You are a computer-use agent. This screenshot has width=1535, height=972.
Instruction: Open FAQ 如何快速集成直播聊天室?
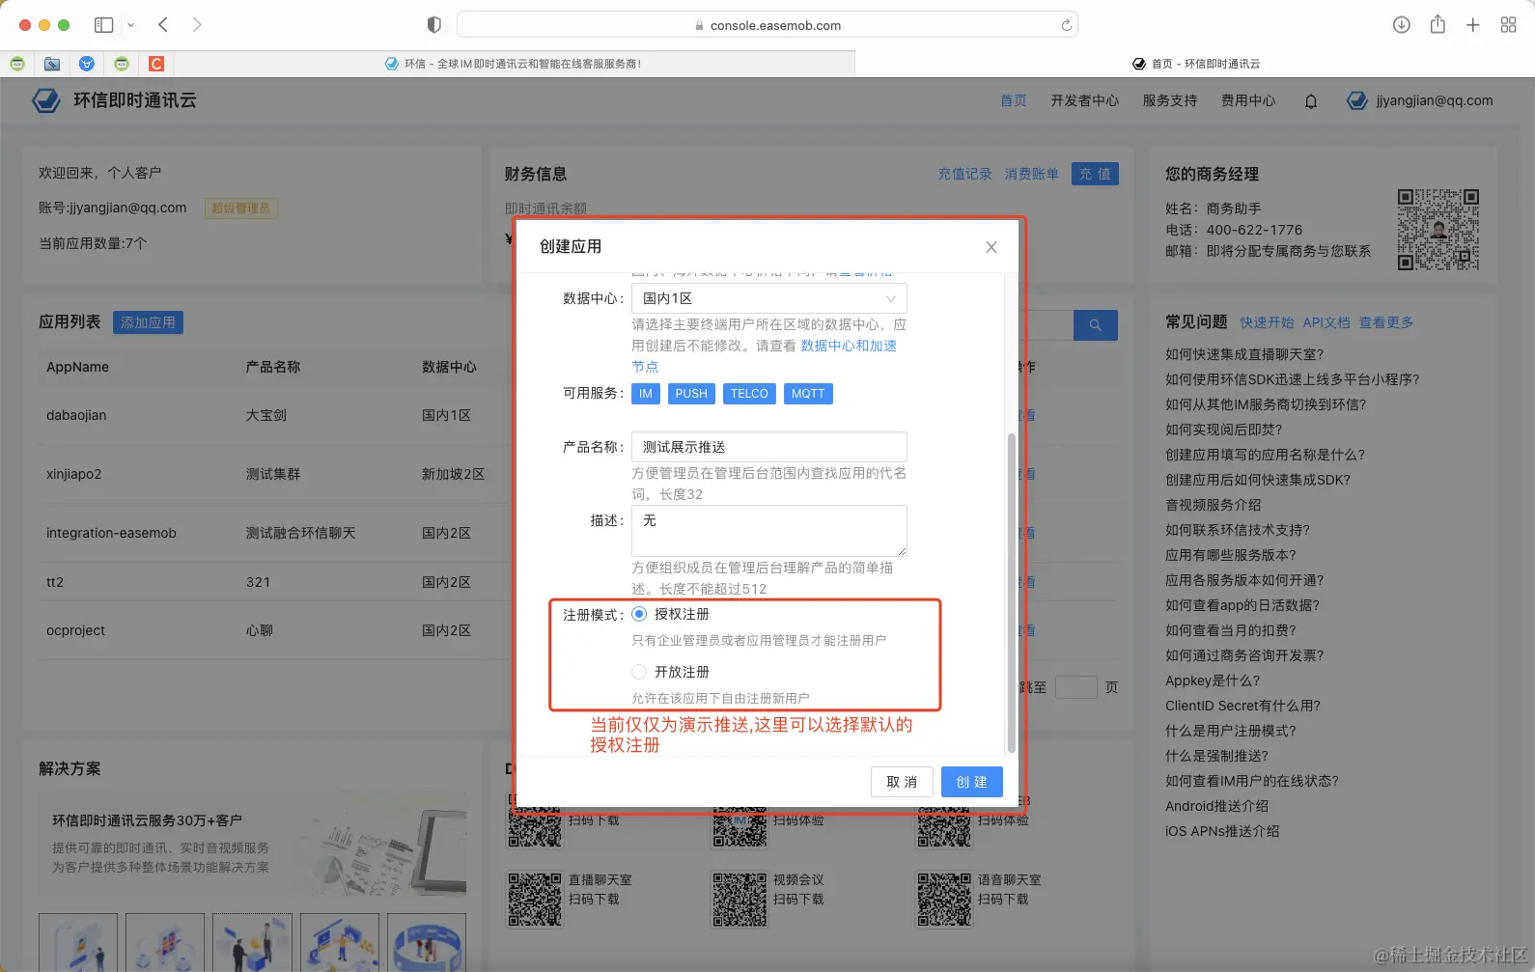pyautogui.click(x=1244, y=354)
